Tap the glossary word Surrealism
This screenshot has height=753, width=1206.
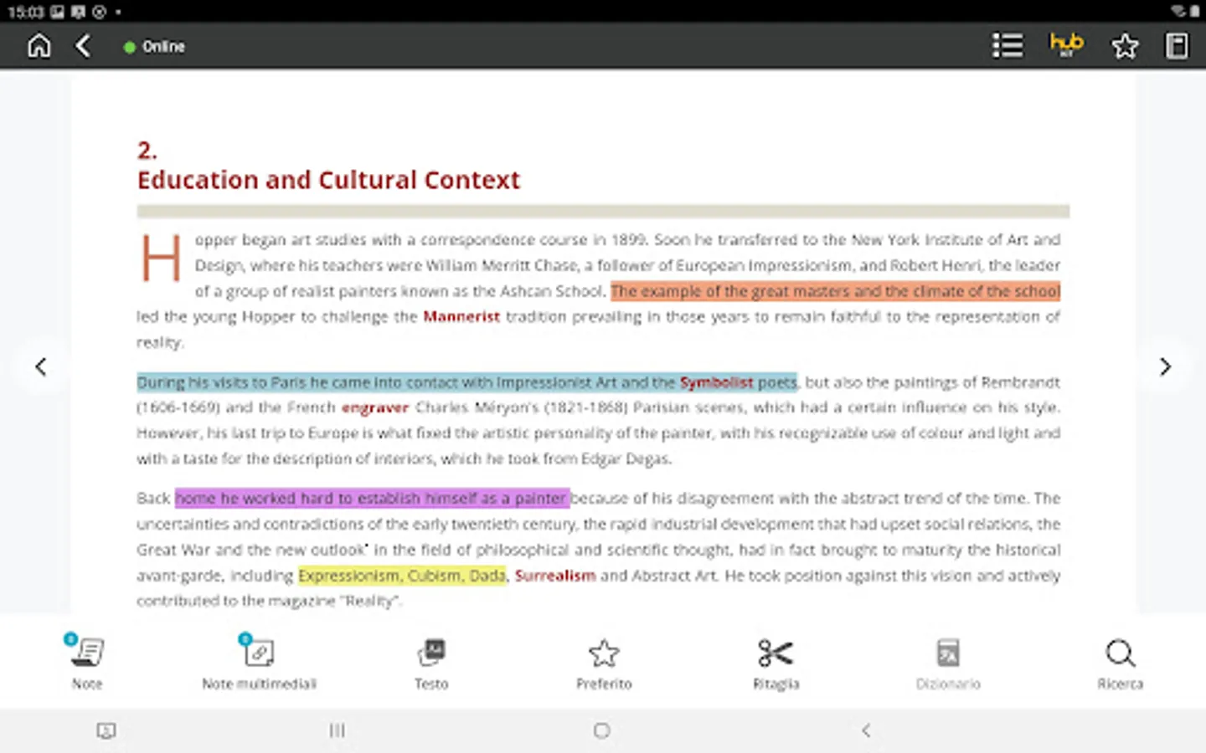click(x=555, y=576)
